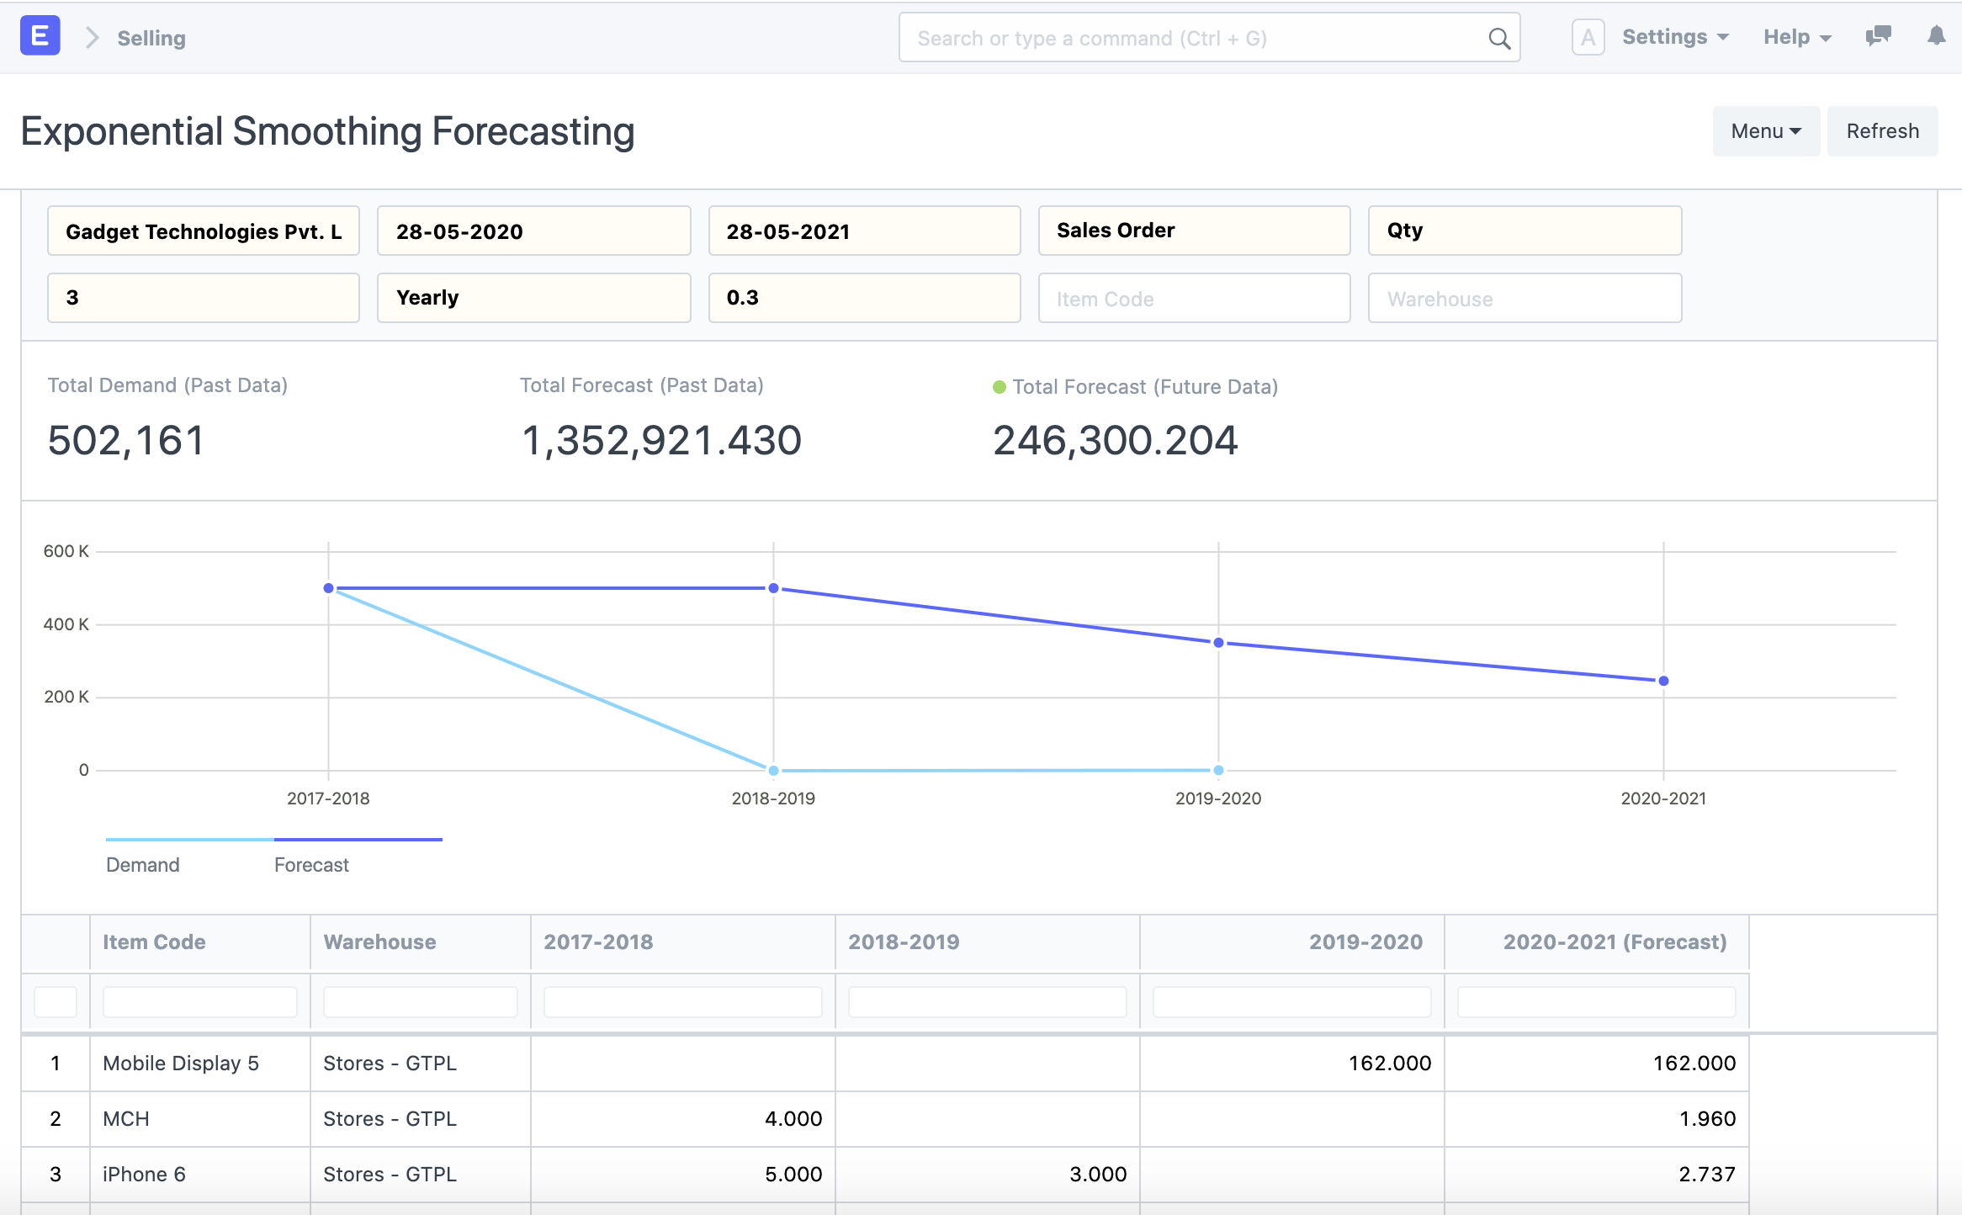
Task: Click the Warehouse filter field
Action: [1524, 297]
